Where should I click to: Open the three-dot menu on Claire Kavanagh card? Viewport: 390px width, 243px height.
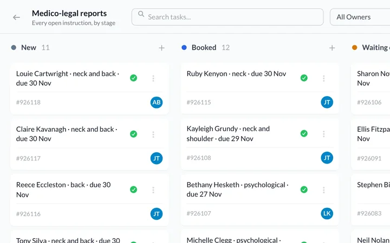point(153,134)
